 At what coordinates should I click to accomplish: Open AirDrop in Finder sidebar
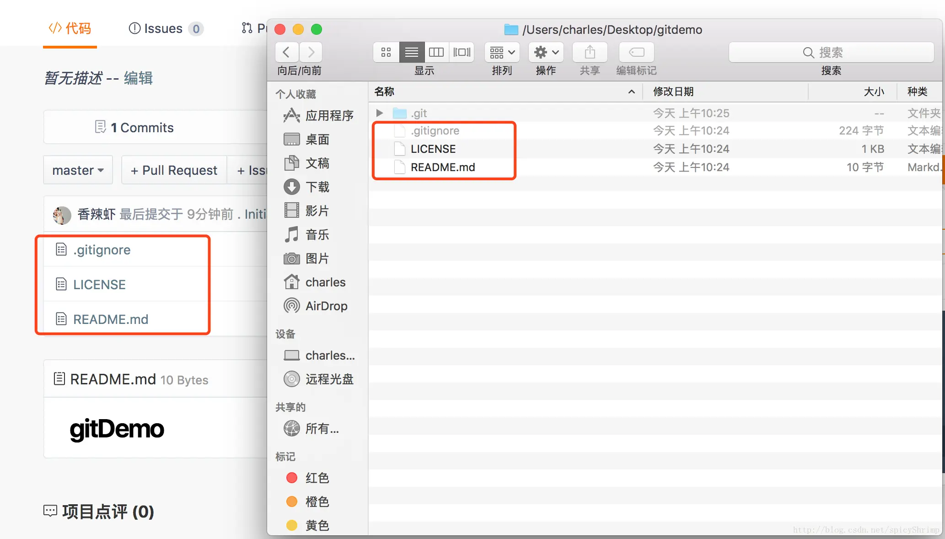click(x=326, y=306)
